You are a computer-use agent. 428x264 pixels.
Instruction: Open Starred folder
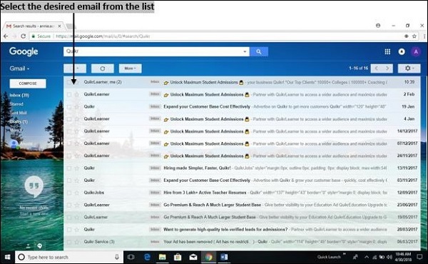16,104
